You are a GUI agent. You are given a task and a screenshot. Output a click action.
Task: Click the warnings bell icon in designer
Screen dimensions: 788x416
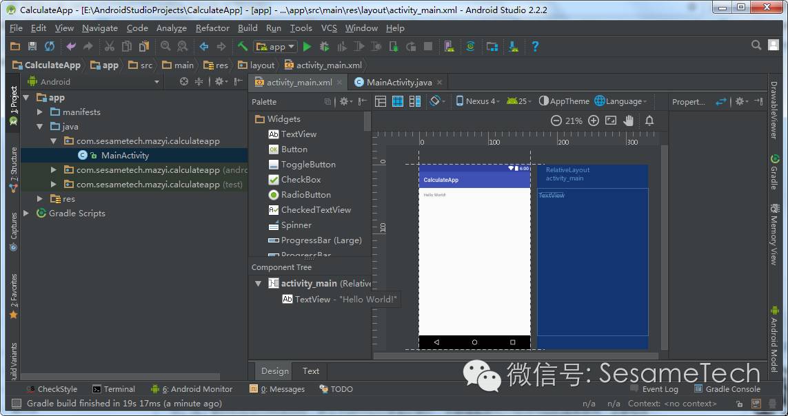(649, 121)
